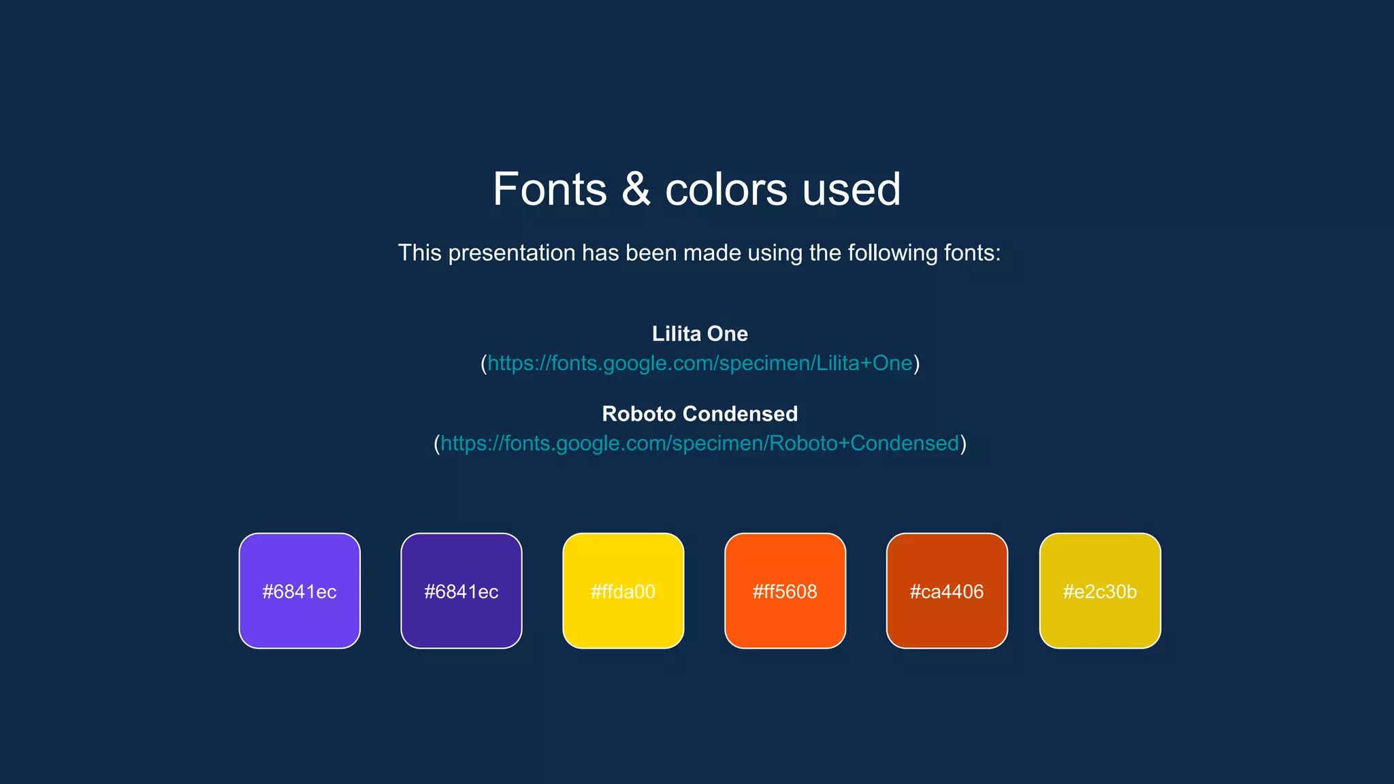
Task: Pick the burnt orange #ca4406 swatch
Action: click(947, 591)
